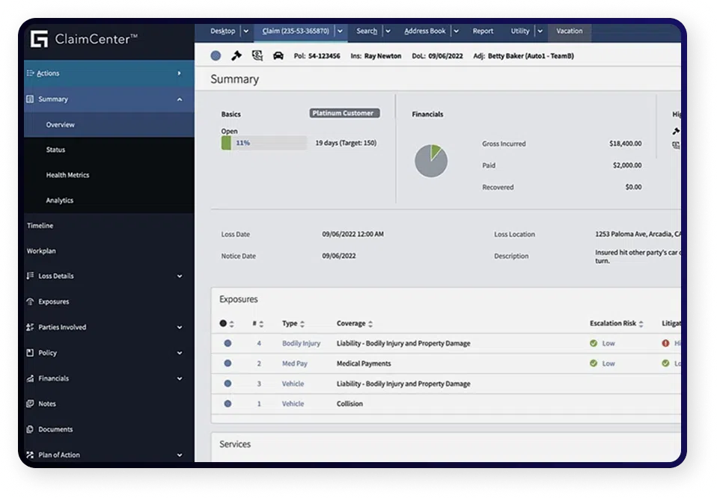This screenshot has height=498, width=717.
Task: Click the blue claim status circle in info bar
Action: 216,56
